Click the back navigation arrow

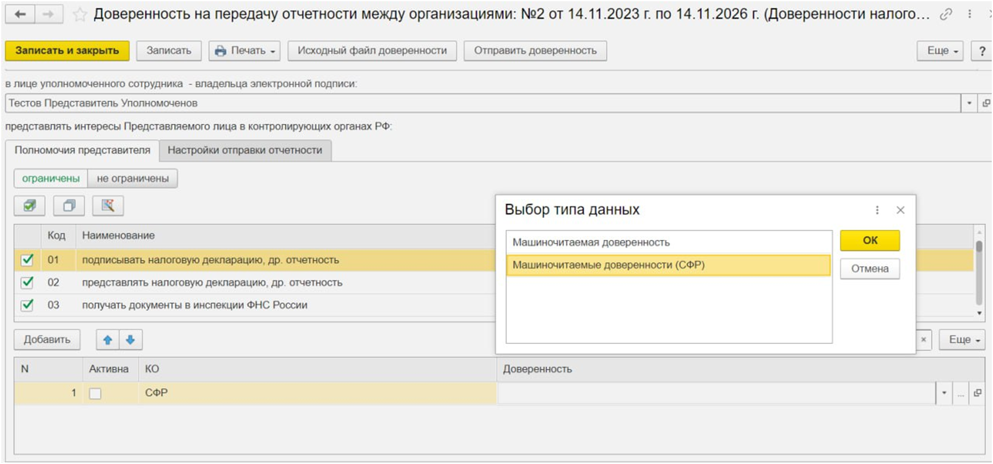(x=20, y=14)
